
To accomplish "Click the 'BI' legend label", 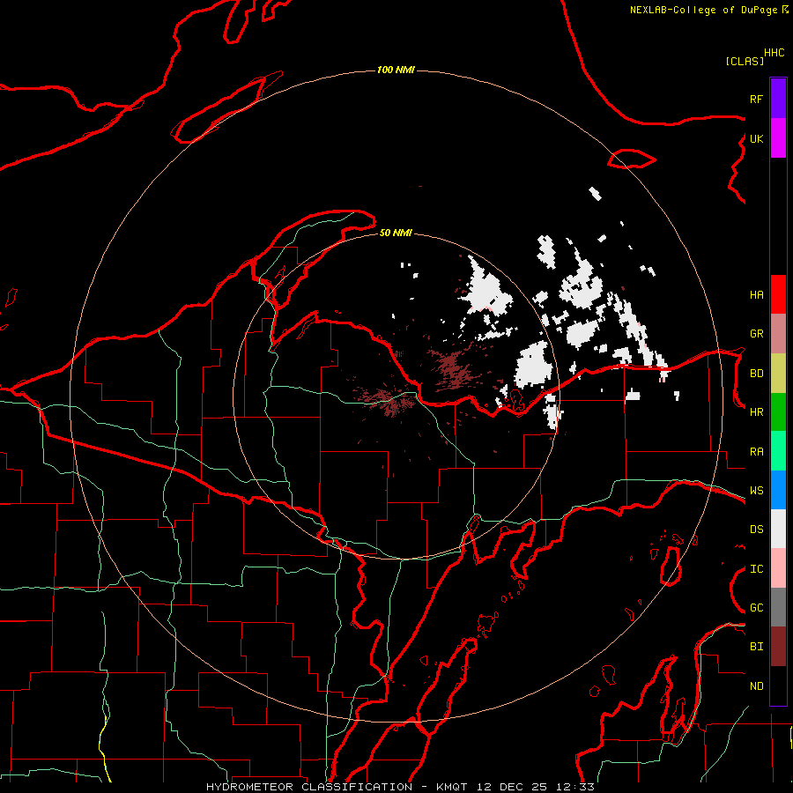I will tap(756, 647).
